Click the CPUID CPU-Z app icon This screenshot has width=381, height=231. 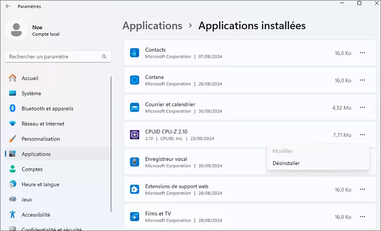[134, 135]
